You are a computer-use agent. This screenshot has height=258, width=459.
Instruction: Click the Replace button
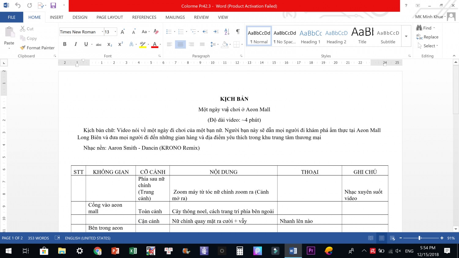(427, 37)
